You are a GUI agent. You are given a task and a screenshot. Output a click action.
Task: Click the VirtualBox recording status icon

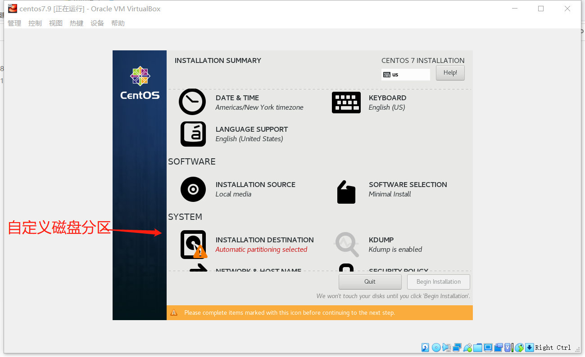(x=499, y=348)
